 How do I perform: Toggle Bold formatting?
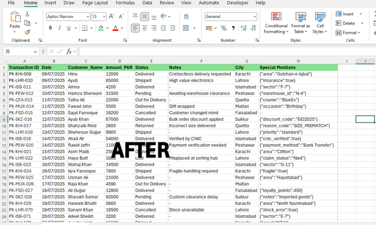click(x=49, y=27)
